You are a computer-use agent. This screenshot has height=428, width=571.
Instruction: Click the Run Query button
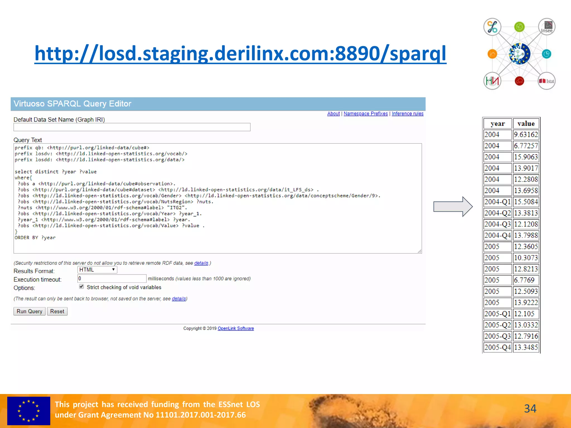[x=29, y=312]
